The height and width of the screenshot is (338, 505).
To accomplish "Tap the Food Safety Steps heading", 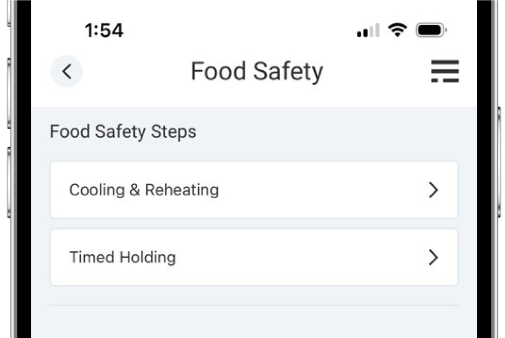I will [123, 132].
